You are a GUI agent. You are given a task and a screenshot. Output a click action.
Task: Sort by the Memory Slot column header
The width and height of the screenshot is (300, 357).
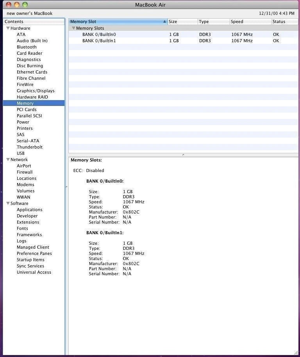(x=117, y=22)
